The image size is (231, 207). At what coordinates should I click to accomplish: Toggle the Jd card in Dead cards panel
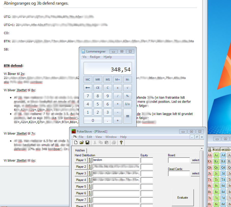(x=223, y=173)
